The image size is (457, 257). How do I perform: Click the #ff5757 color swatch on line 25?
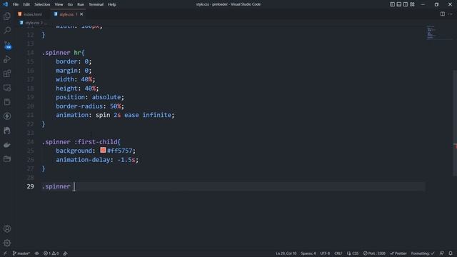click(103, 150)
